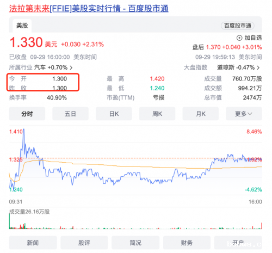Click the 昨收 value 1.300
Viewport: 272px width, 253px height.
pyautogui.click(x=60, y=88)
